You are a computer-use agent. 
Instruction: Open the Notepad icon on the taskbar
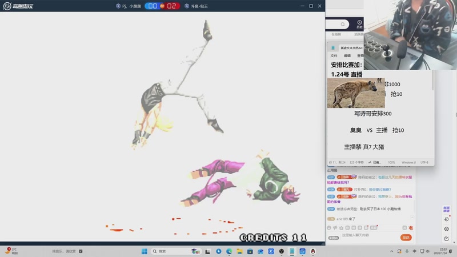pos(292,251)
